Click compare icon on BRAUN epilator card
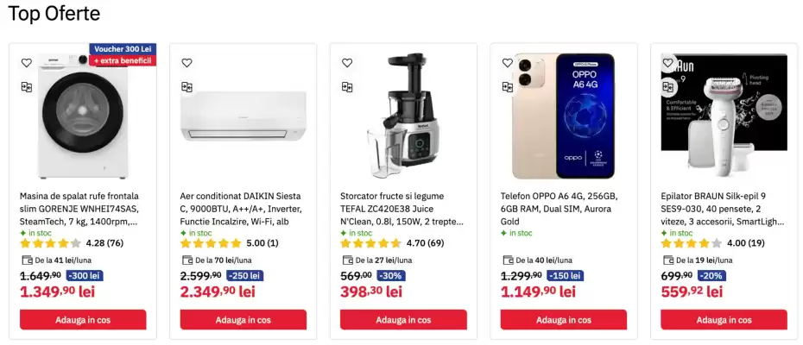The width and height of the screenshot is (803, 345). click(667, 87)
